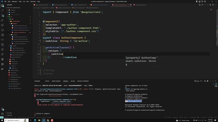This screenshot has width=218, height=122.
Task: Open the Run menu
Action: 28,1
